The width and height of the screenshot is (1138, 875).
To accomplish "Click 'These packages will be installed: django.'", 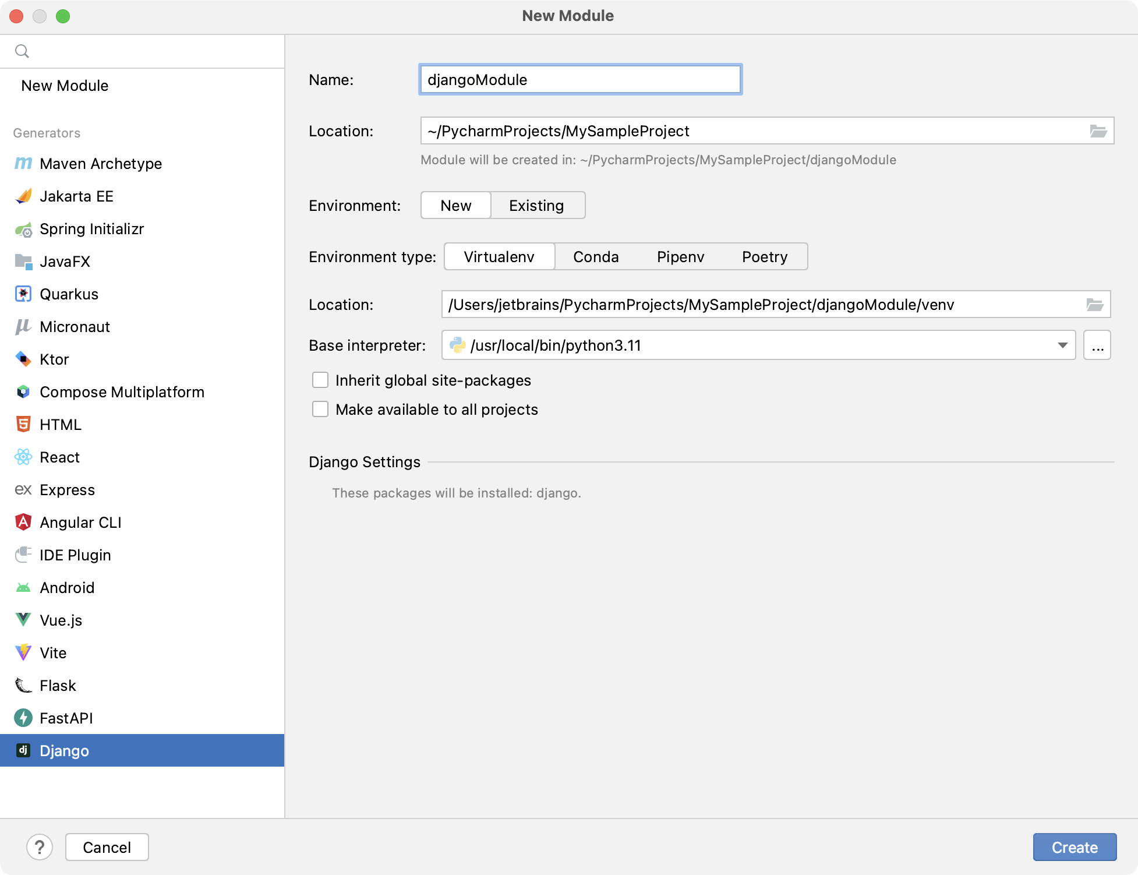I will (x=457, y=493).
